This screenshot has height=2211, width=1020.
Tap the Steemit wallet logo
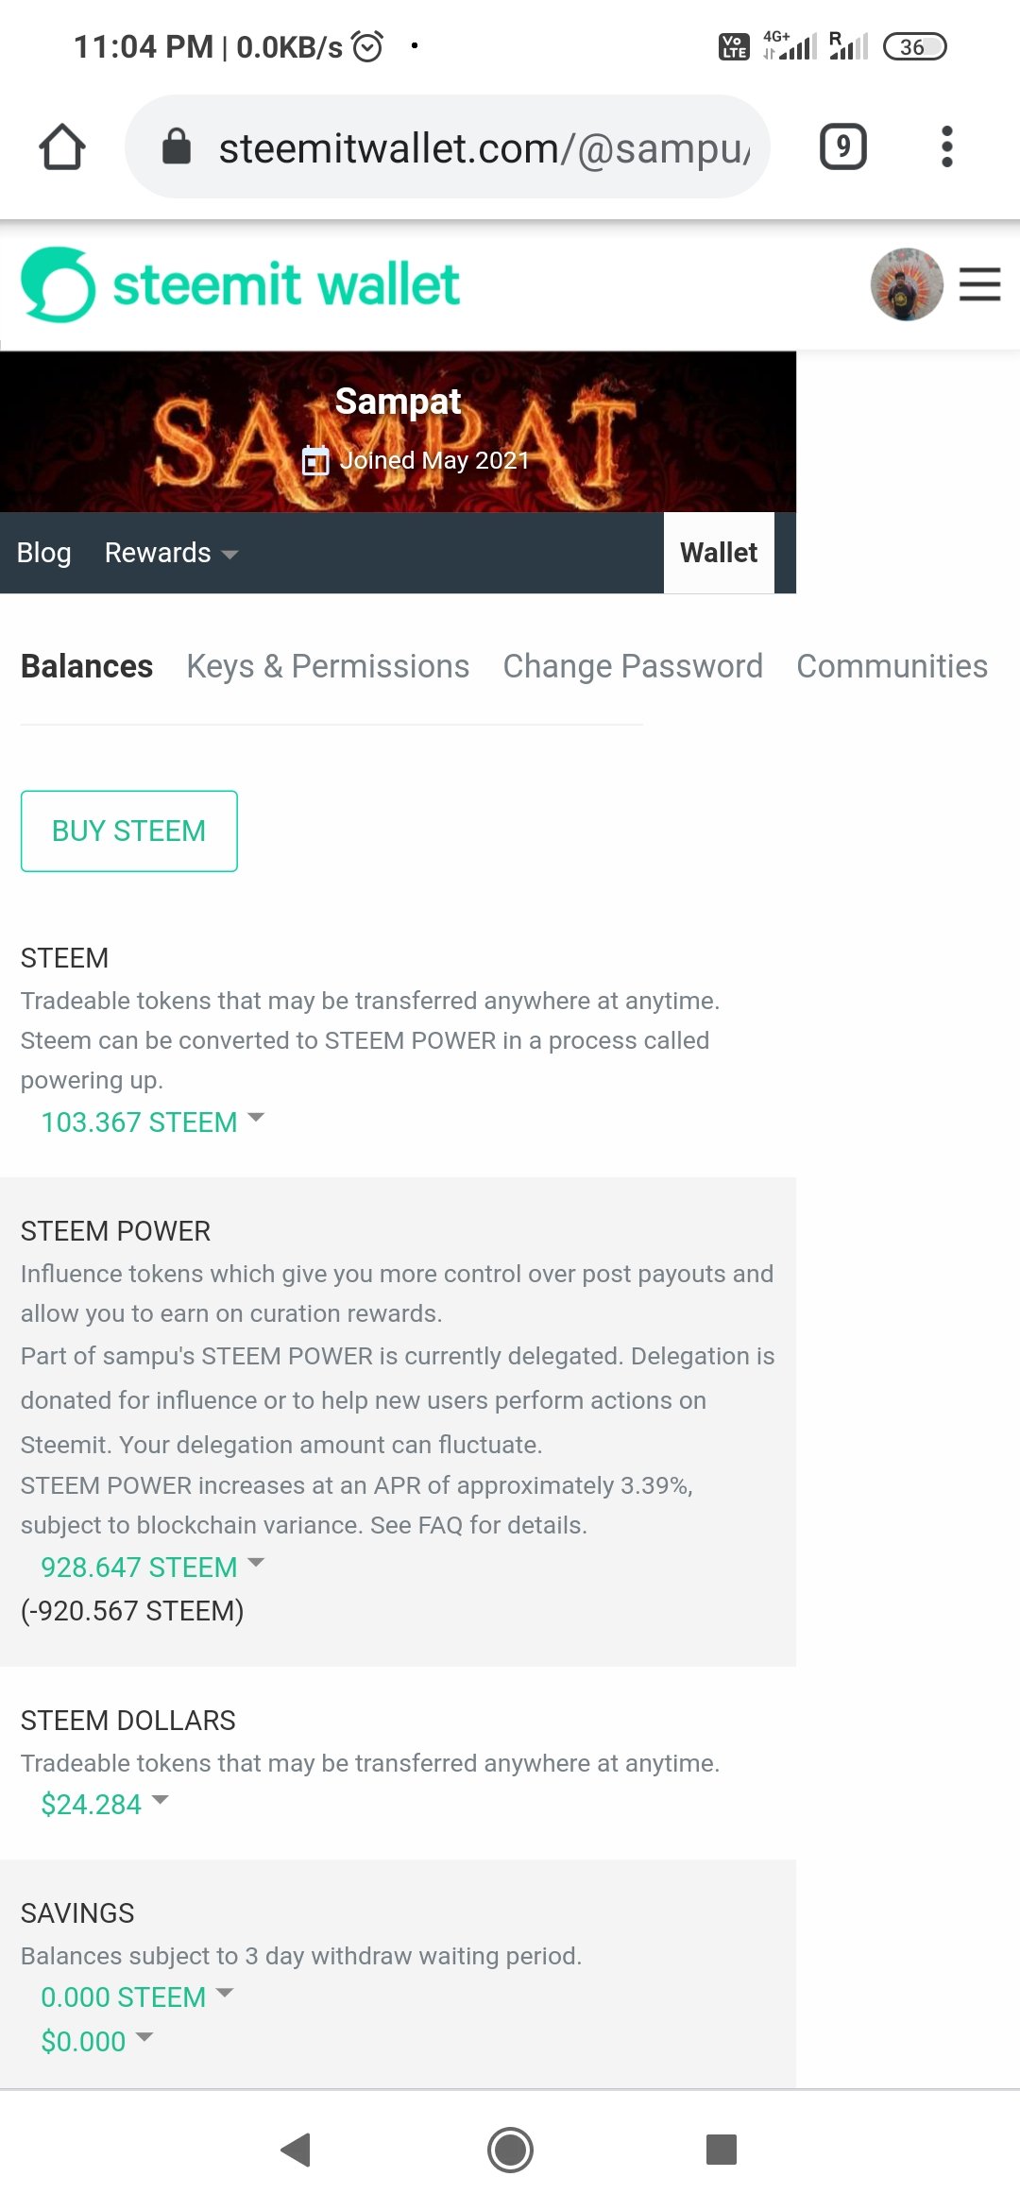pos(241,284)
